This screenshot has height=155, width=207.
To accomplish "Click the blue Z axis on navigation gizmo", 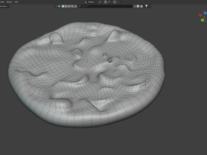I will [205, 13].
